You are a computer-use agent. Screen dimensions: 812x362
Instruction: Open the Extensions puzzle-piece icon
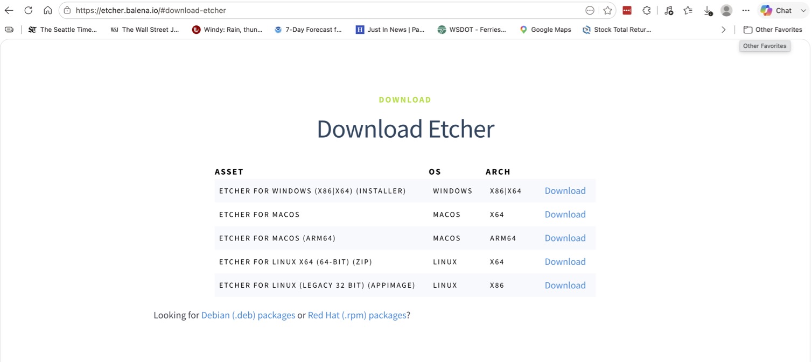pyautogui.click(x=647, y=10)
